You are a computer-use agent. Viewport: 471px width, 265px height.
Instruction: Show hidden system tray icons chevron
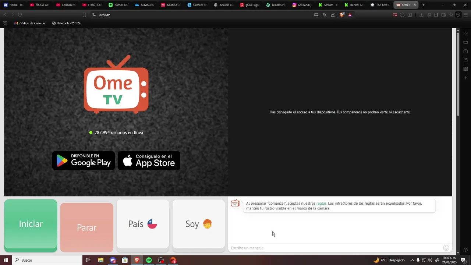412,260
